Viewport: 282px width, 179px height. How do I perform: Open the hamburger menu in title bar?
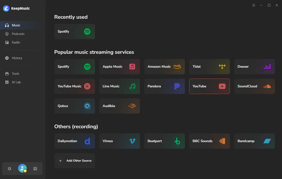point(254,5)
